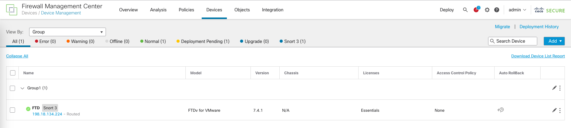Check the Group1 row checkbox
Screen dimensions: 571x128
(13, 88)
